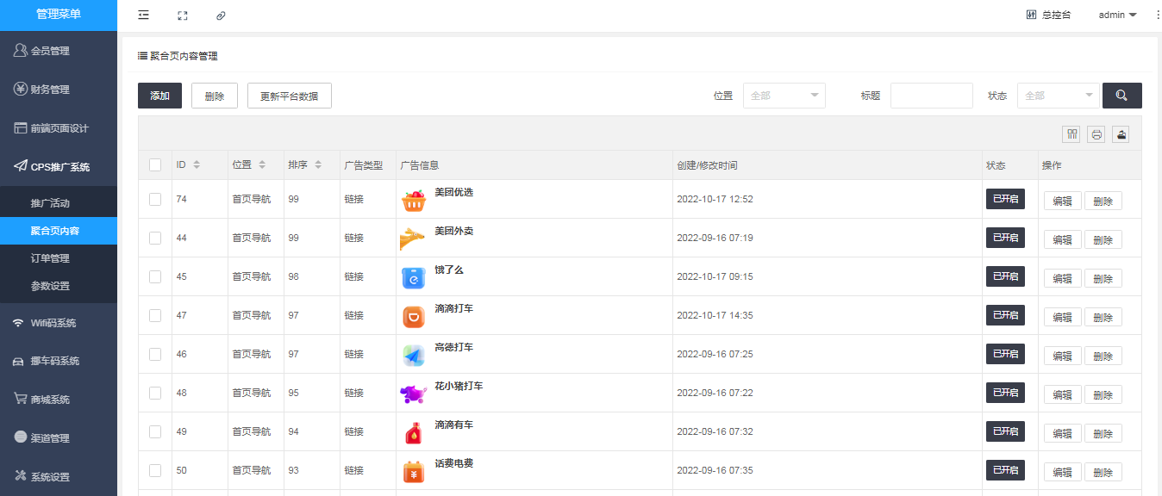Screen dimensions: 1162x496
Task: Click the 更新平台数据 button
Action: (x=289, y=96)
